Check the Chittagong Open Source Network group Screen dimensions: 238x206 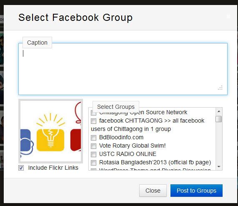click(x=93, y=113)
